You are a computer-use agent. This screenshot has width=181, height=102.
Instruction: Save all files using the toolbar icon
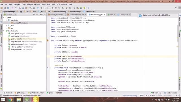click(x=5, y=8)
